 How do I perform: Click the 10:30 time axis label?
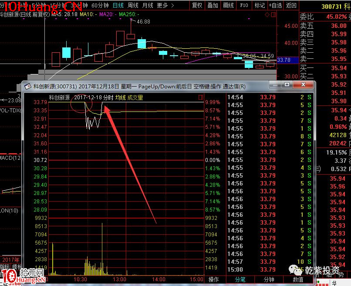click(x=80, y=279)
